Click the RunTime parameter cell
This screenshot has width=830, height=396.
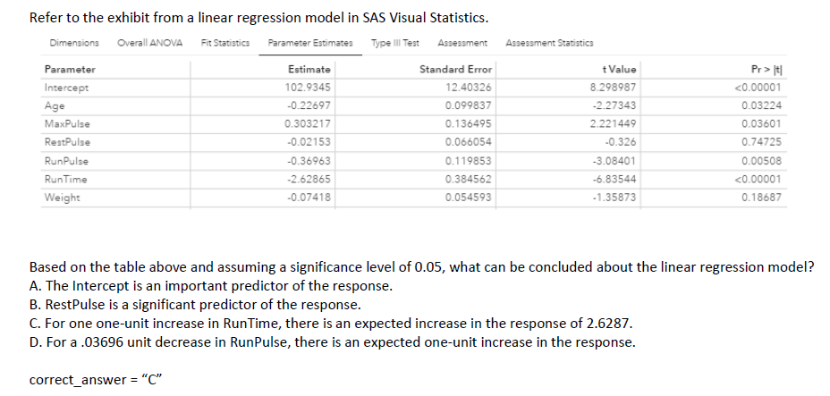click(x=66, y=179)
